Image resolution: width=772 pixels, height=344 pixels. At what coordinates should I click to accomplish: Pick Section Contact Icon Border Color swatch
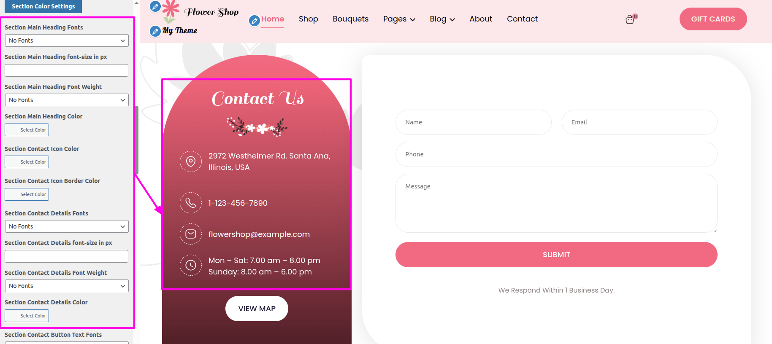click(x=27, y=194)
